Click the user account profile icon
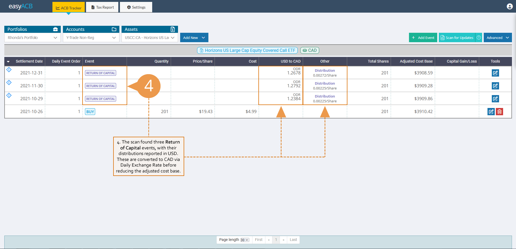The image size is (516, 249). 509,6
